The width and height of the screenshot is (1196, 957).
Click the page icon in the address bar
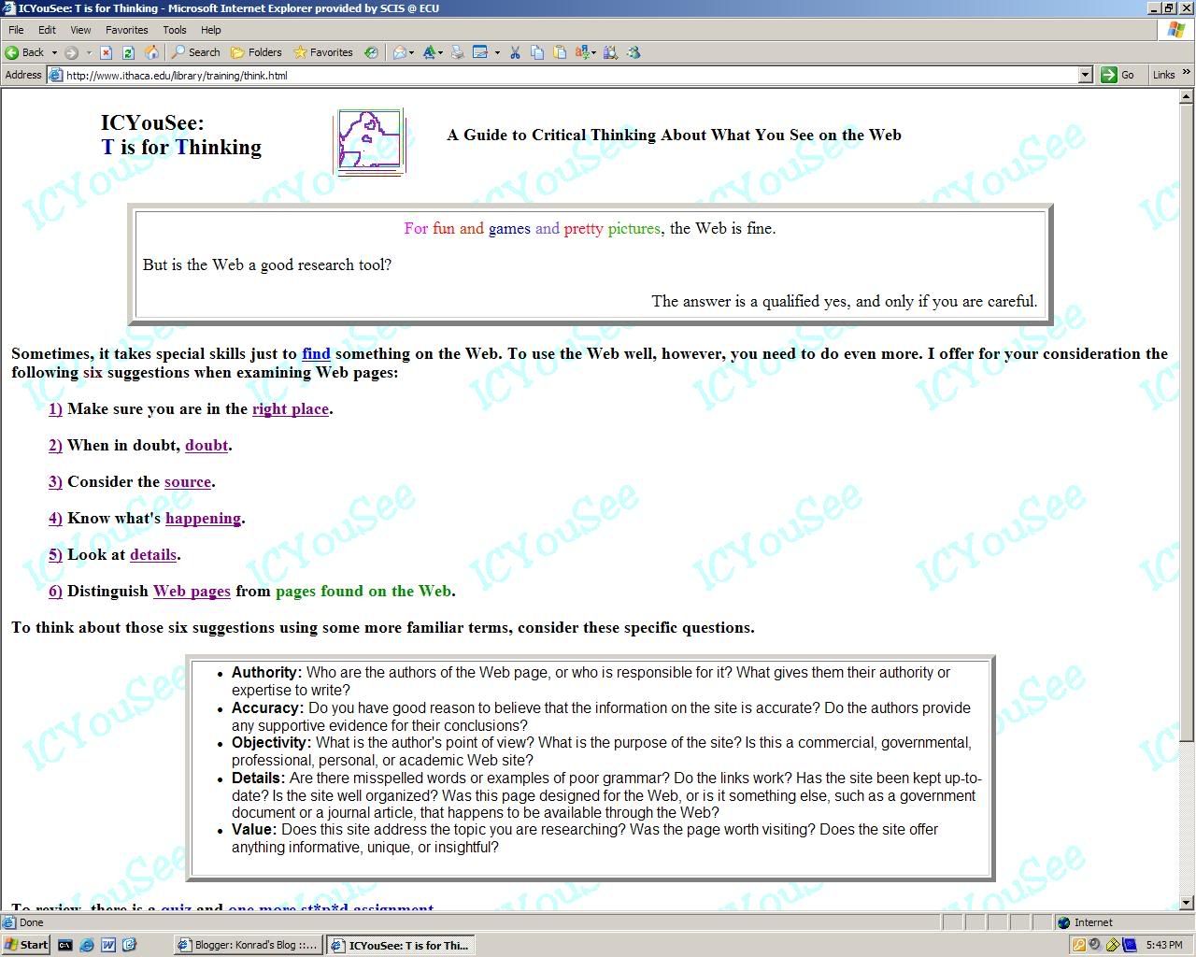coord(56,76)
